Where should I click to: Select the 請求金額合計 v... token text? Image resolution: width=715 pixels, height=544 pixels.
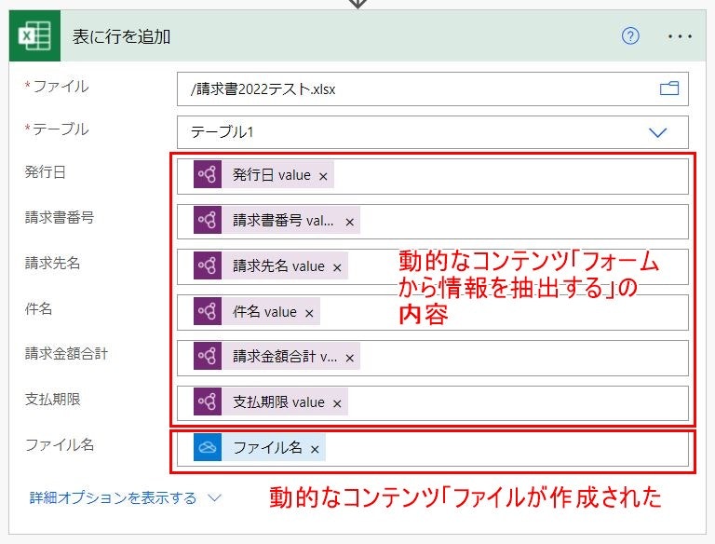[285, 357]
